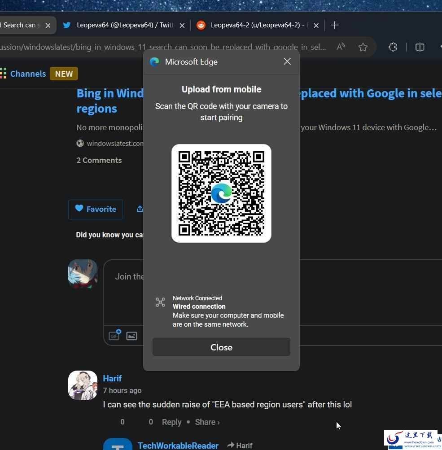This screenshot has height=450, width=442.
Task: Click the globe icon beside windowslatest.com
Action: tap(80, 143)
